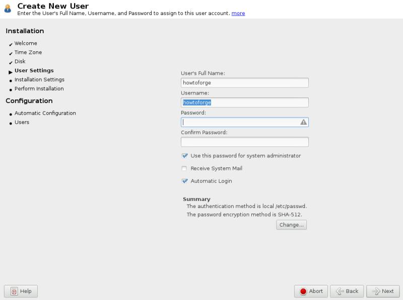Select Automatic Configuration in the sidebar

pos(45,113)
